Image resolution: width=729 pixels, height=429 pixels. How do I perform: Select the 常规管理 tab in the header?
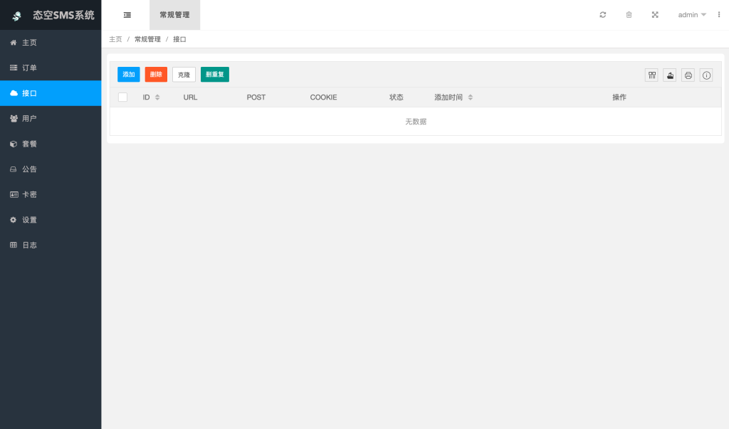click(x=174, y=15)
